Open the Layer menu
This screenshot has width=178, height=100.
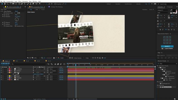coord(16,1)
